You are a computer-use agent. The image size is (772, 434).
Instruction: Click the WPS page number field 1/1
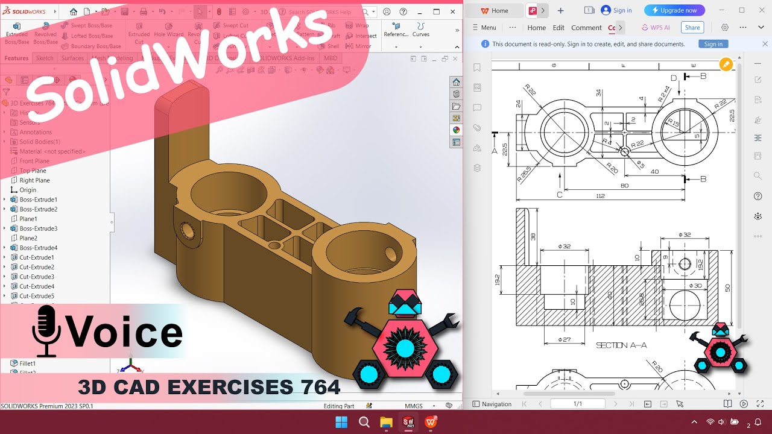click(578, 404)
